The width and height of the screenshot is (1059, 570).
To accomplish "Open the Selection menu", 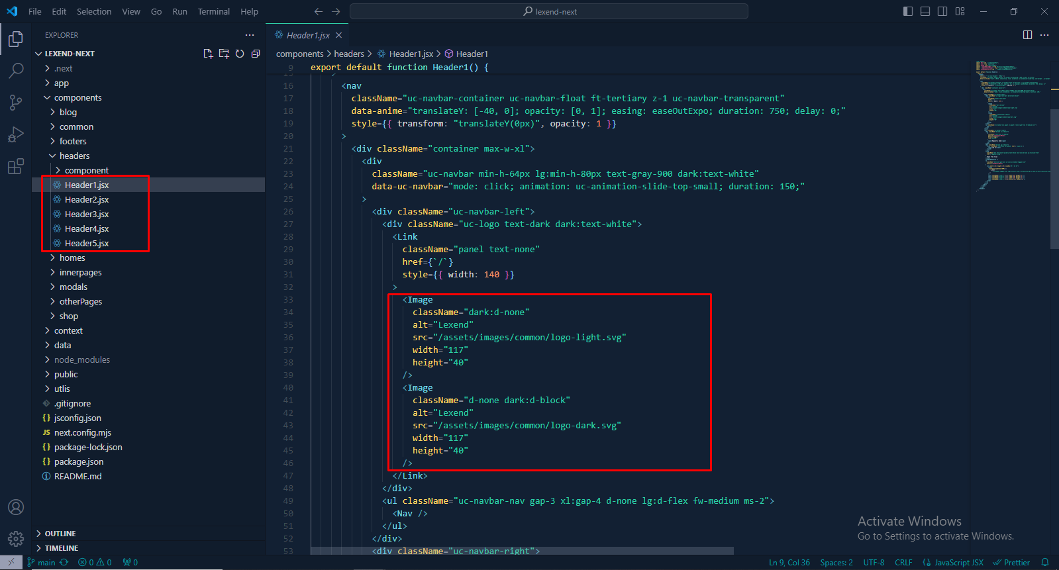I will click(94, 11).
